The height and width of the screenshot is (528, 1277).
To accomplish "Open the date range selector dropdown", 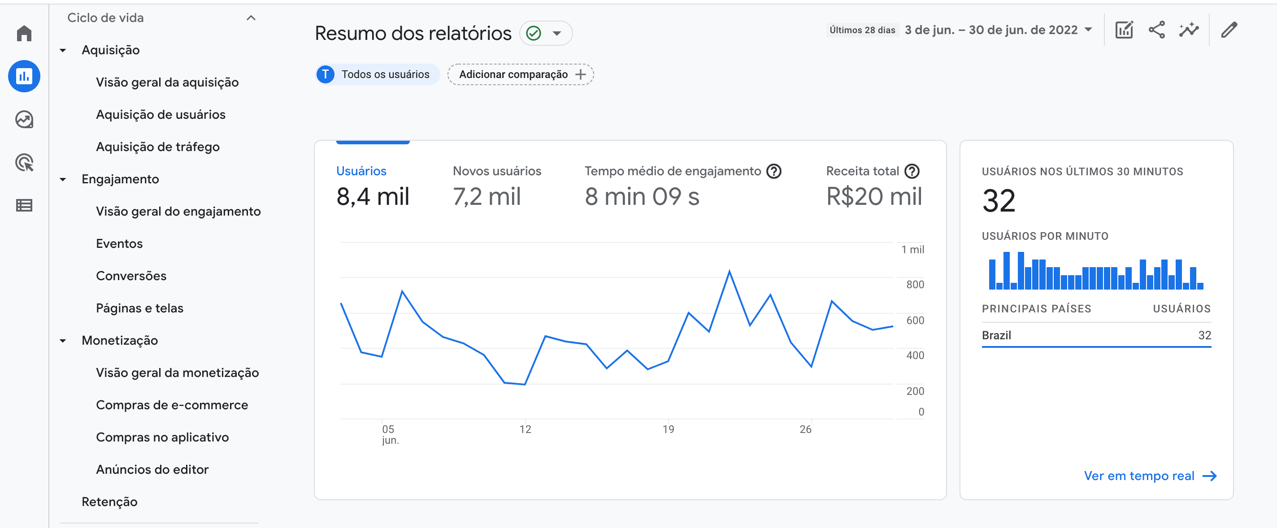I will point(996,30).
